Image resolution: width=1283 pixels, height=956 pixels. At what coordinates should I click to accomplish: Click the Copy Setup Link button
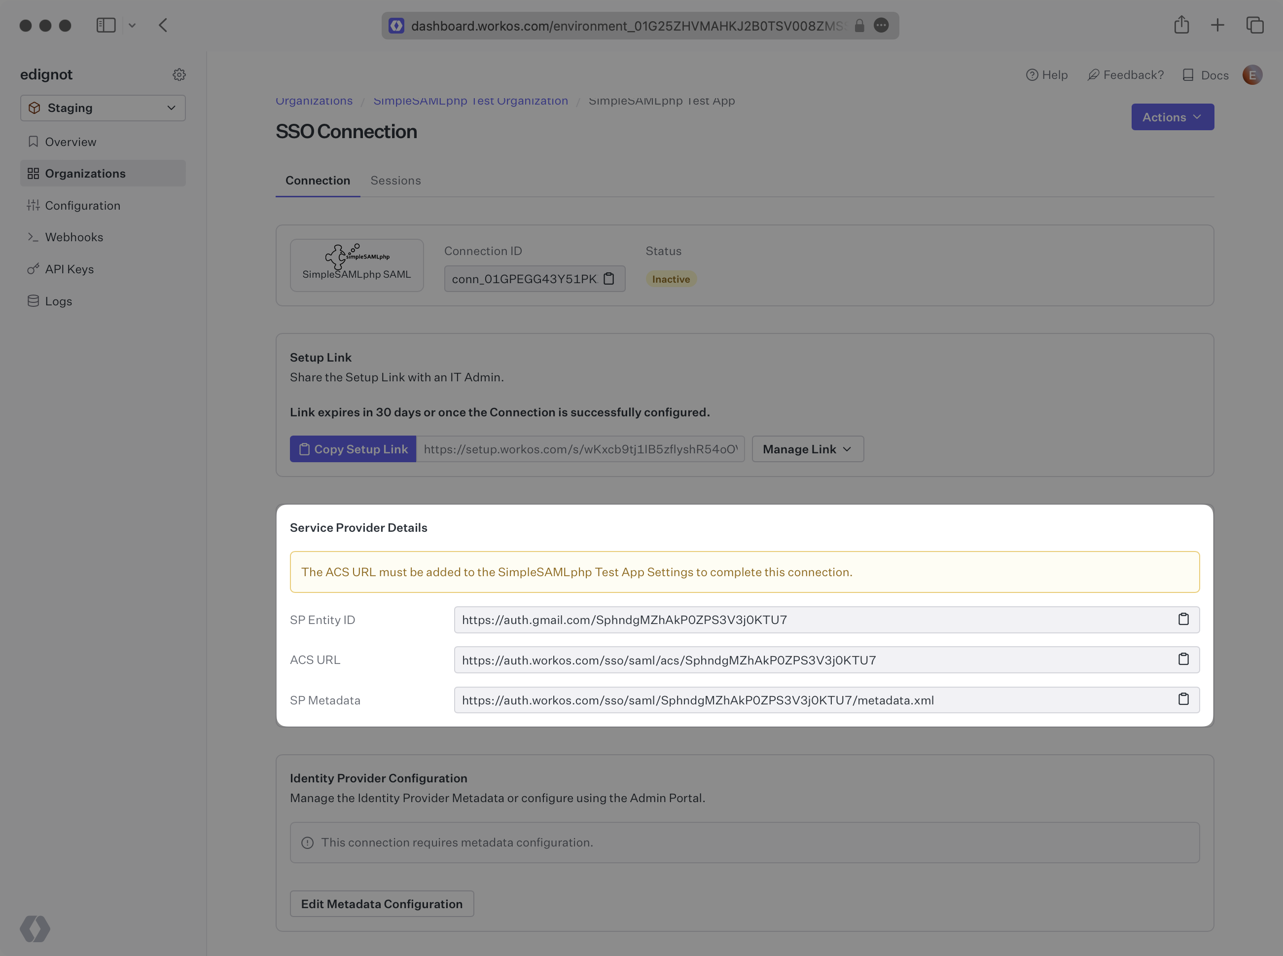(x=353, y=449)
